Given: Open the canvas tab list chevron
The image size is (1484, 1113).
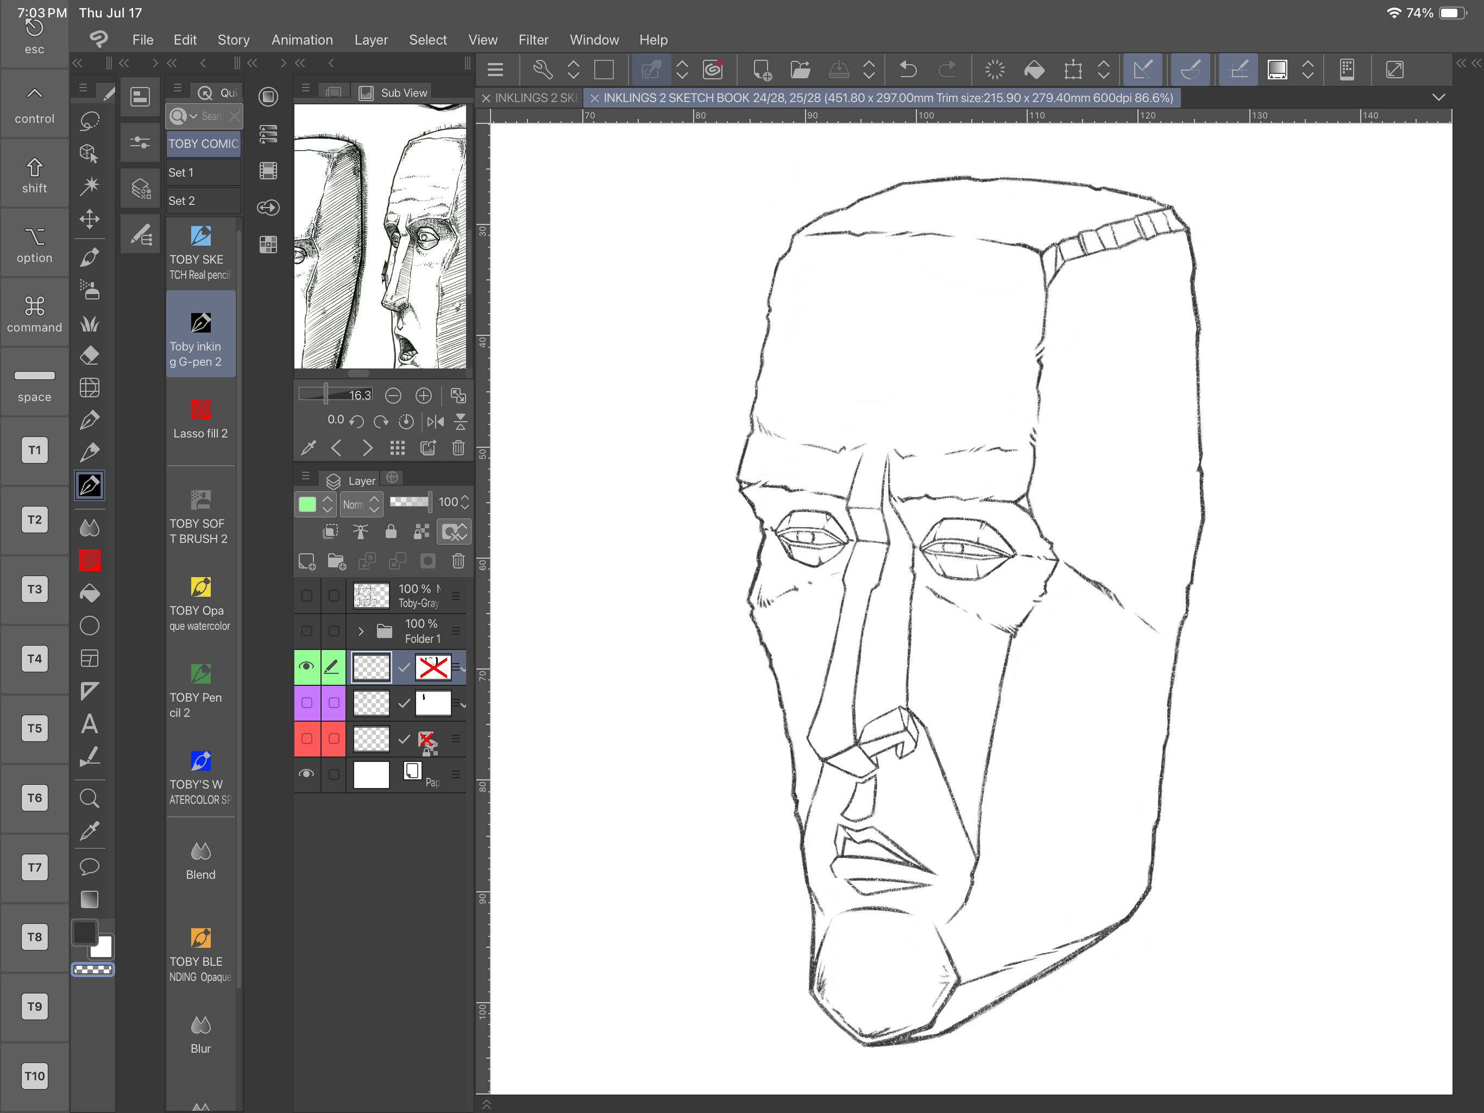Looking at the screenshot, I should pos(1438,98).
